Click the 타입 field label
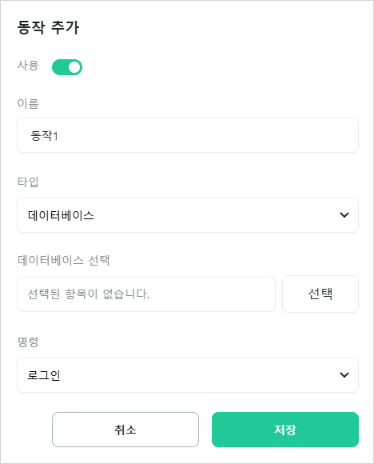374x464 pixels. click(28, 182)
